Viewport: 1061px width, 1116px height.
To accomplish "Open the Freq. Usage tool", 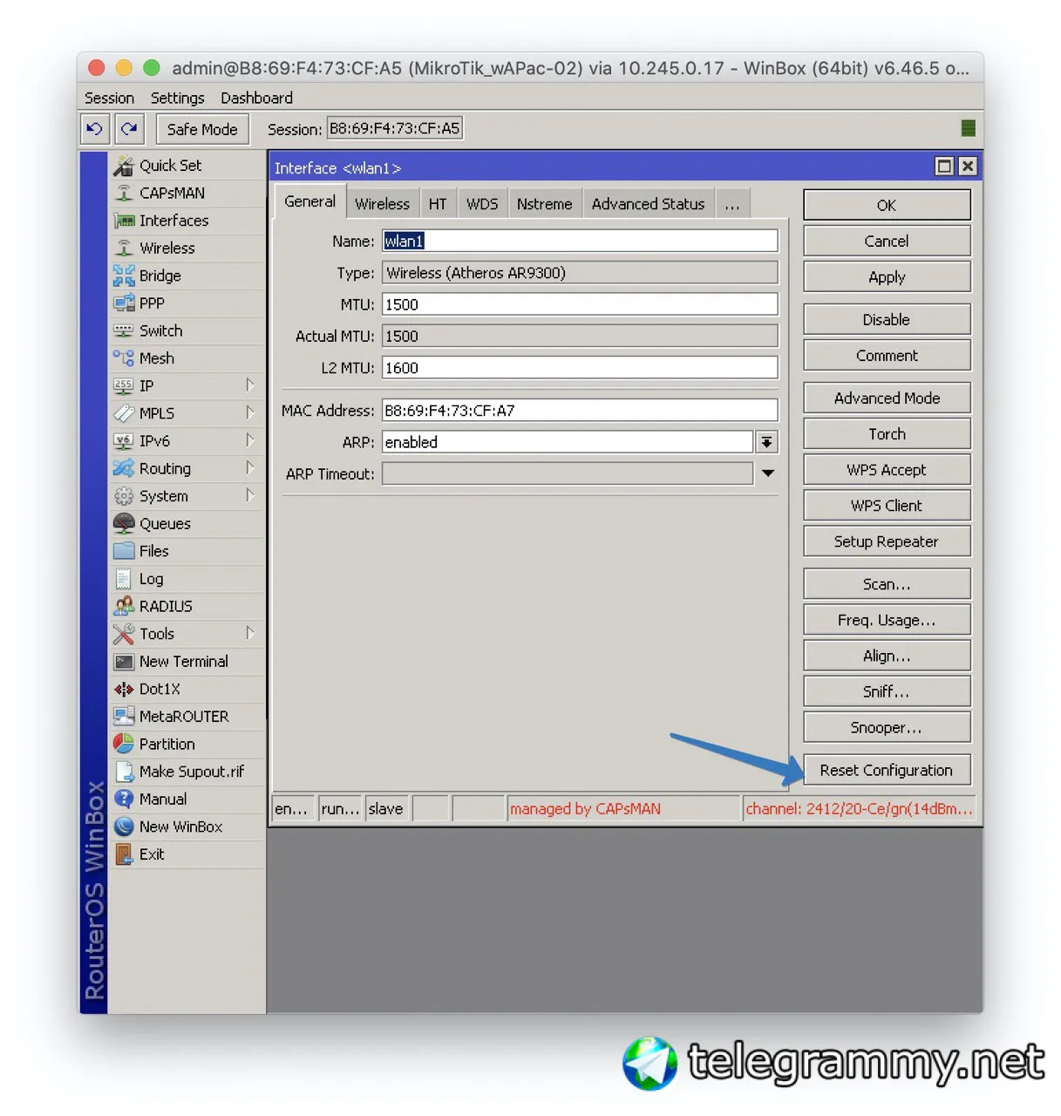I will [x=887, y=620].
